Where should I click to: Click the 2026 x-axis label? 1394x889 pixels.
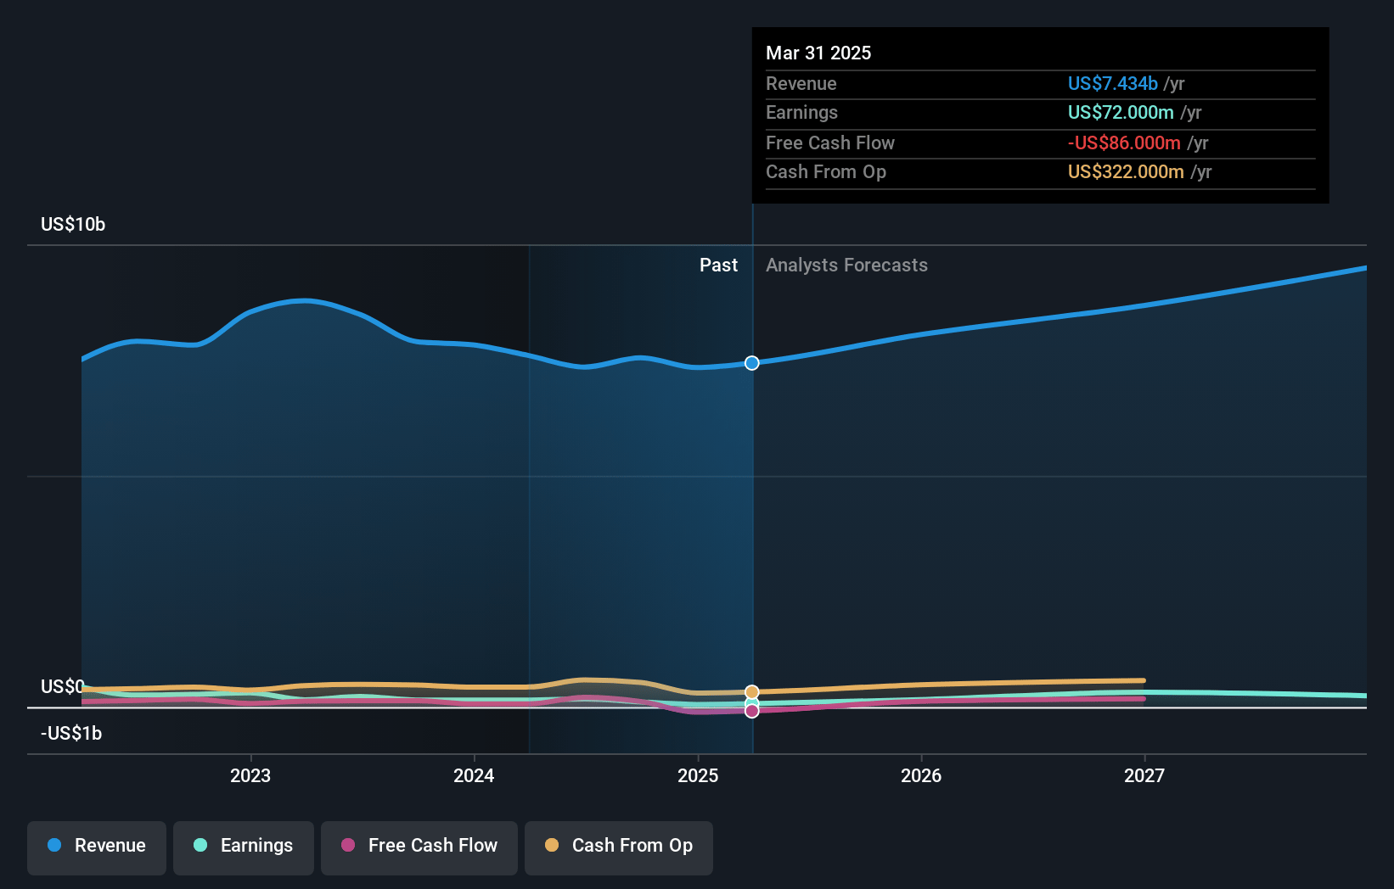tap(921, 775)
